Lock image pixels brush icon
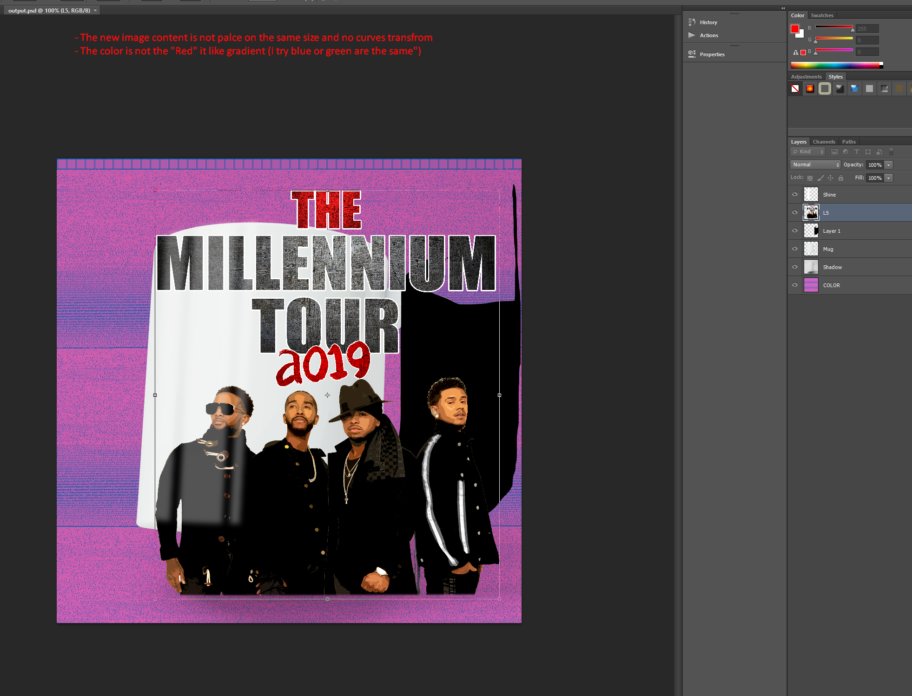Image resolution: width=912 pixels, height=696 pixels. point(820,178)
